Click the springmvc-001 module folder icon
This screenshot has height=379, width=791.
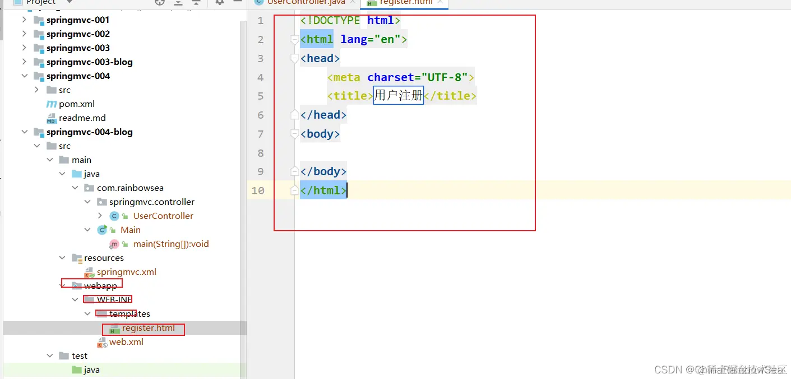point(39,20)
